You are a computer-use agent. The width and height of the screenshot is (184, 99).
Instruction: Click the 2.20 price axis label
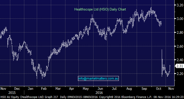[x=180, y=74]
